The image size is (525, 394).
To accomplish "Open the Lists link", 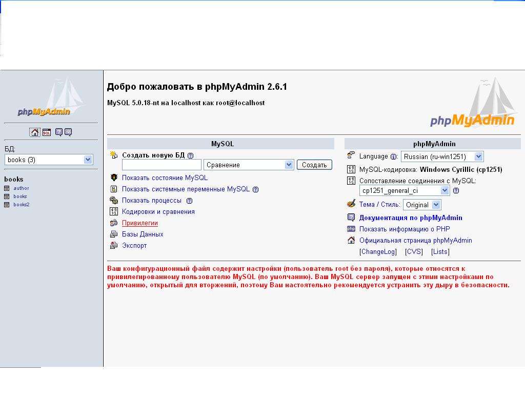I will point(440,251).
